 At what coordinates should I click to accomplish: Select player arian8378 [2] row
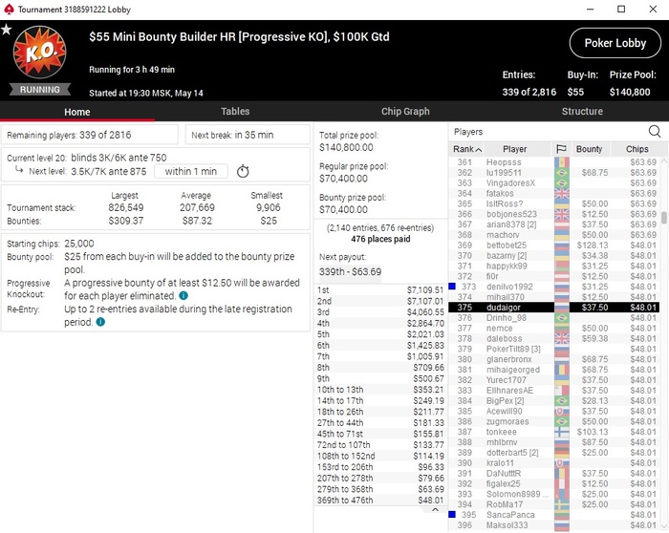click(553, 224)
